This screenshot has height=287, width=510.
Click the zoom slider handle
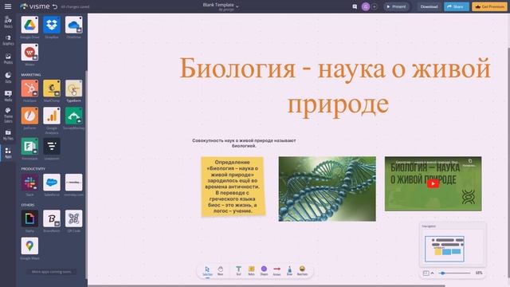click(x=442, y=273)
